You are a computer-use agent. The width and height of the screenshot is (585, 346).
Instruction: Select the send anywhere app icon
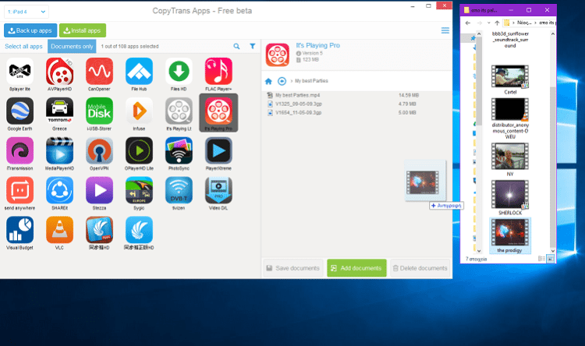point(19,190)
